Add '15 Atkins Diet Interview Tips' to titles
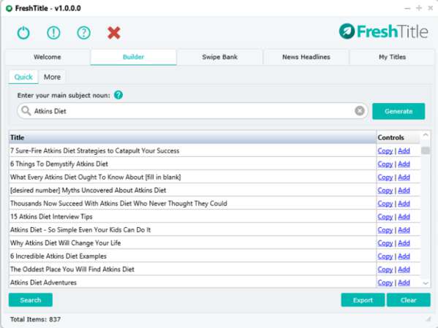This screenshot has height=328, width=438. pyautogui.click(x=404, y=217)
